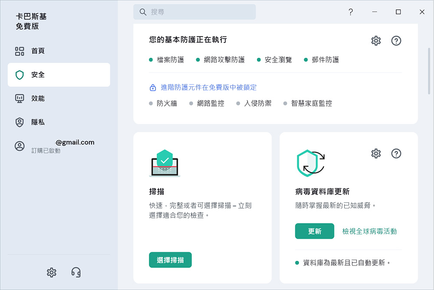Minimize the Kaspersky window
The image size is (434, 290).
tap(375, 12)
